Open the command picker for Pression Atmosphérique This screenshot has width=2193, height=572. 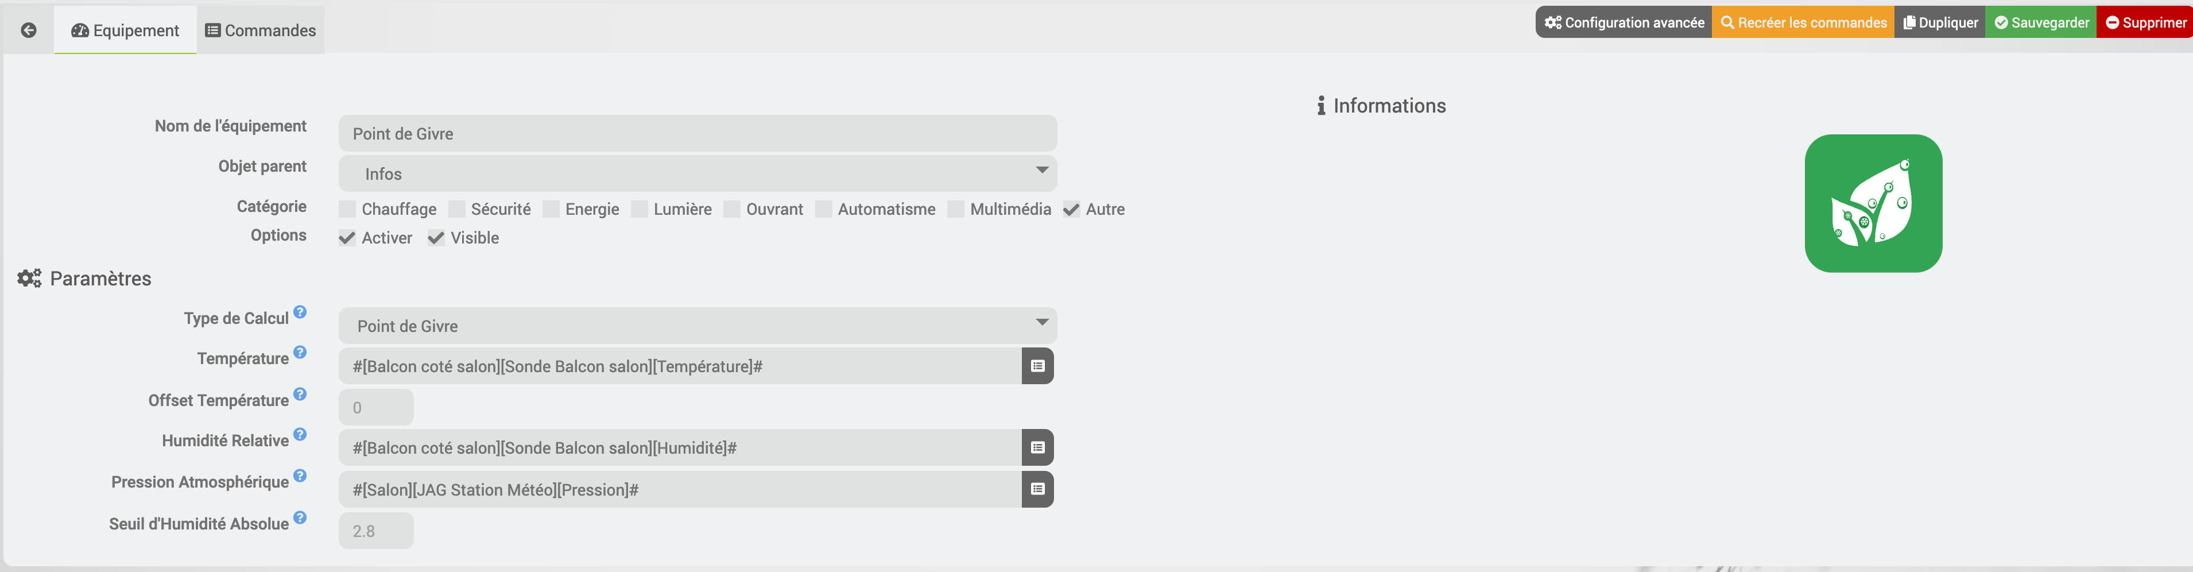point(1037,489)
